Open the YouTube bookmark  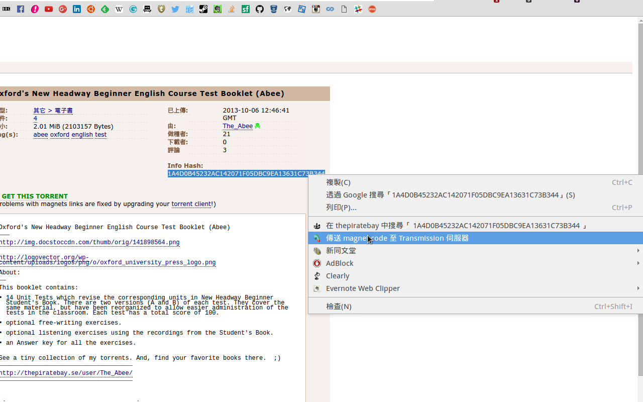point(49,9)
